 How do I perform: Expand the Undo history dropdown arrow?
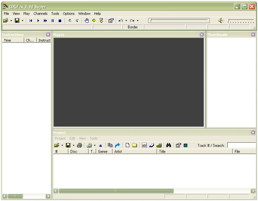pyautogui.click(x=126, y=21)
